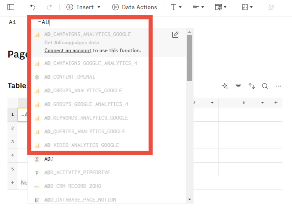Open column E dropdown arrow
Image resolution: width=292 pixels, height=216 pixels.
tap(263, 103)
